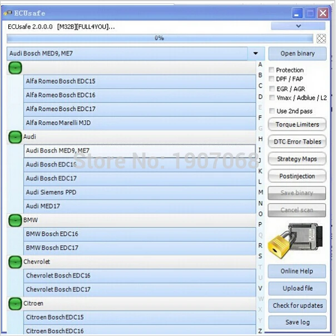Select Audi Bosch EDC16

(140, 165)
